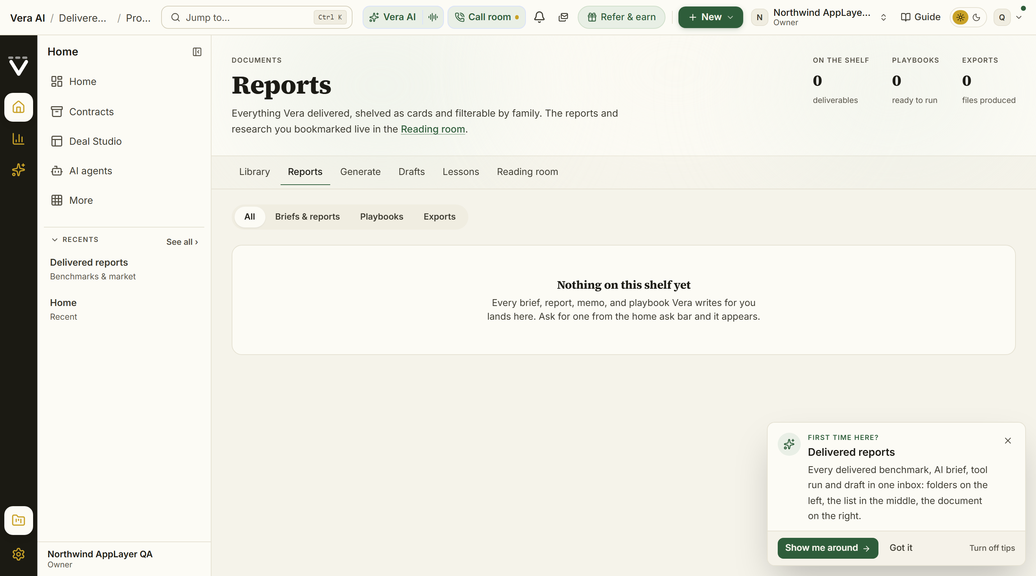Click the Pro... breadcrumb
The image size is (1036, 576).
click(x=138, y=18)
